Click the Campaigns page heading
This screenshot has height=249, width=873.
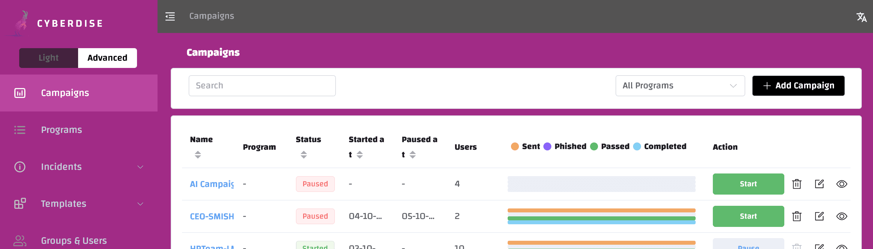point(213,52)
